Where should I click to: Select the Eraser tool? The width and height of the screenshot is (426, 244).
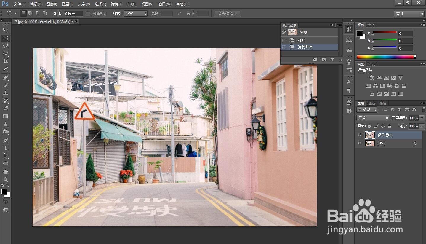pos(6,109)
